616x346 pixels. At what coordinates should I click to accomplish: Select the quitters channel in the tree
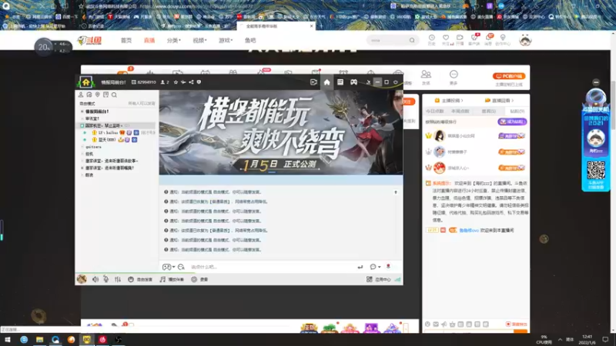[93, 147]
